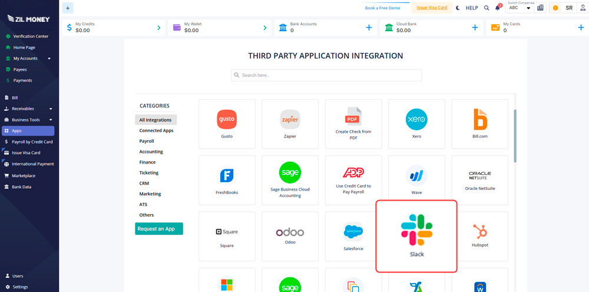Open My Credits arrow

pyautogui.click(x=159, y=28)
